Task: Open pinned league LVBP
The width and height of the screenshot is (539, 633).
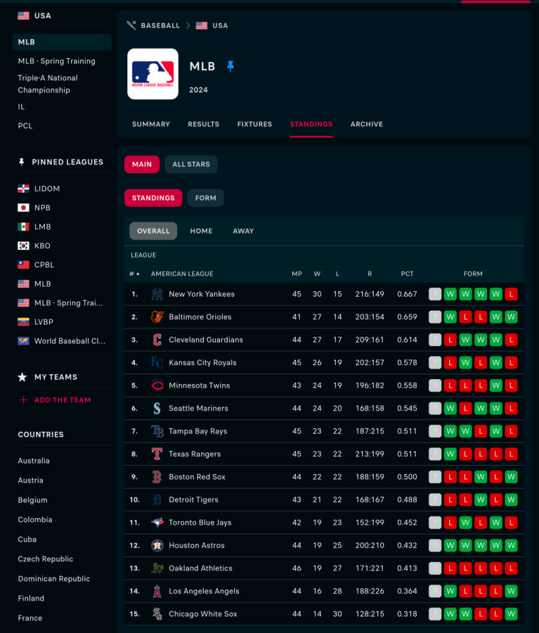Action: pos(44,322)
